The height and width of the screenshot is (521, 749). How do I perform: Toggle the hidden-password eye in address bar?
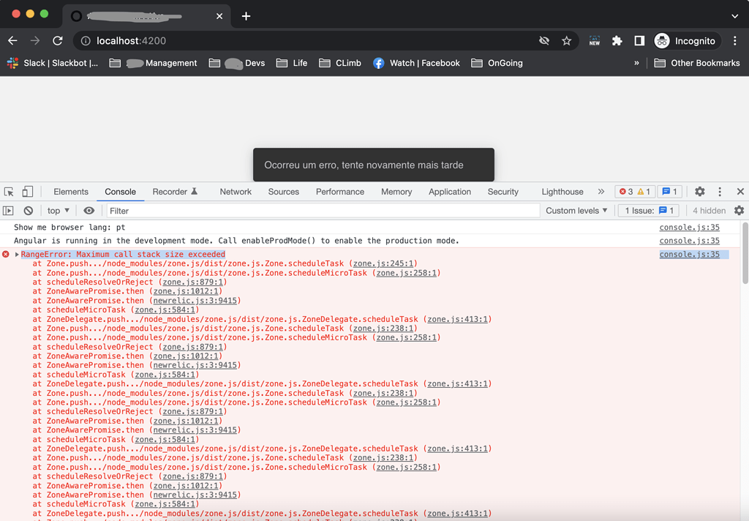pos(544,41)
